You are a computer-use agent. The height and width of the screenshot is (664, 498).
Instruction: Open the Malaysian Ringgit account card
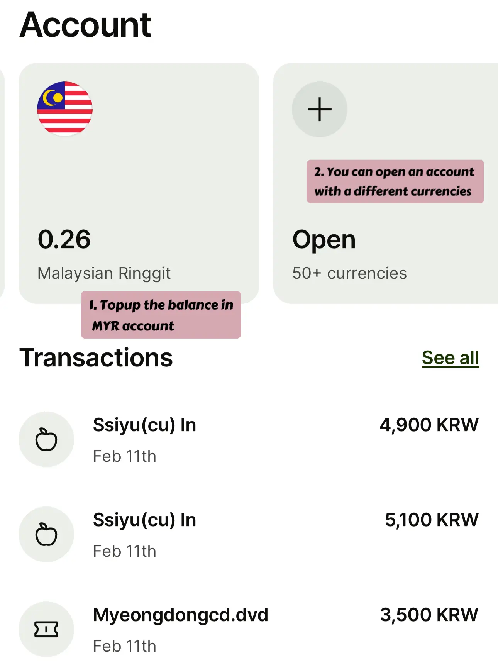tap(139, 183)
